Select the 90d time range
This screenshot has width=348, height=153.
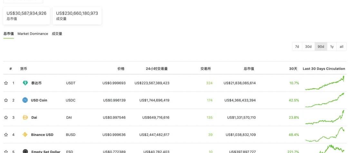click(321, 47)
